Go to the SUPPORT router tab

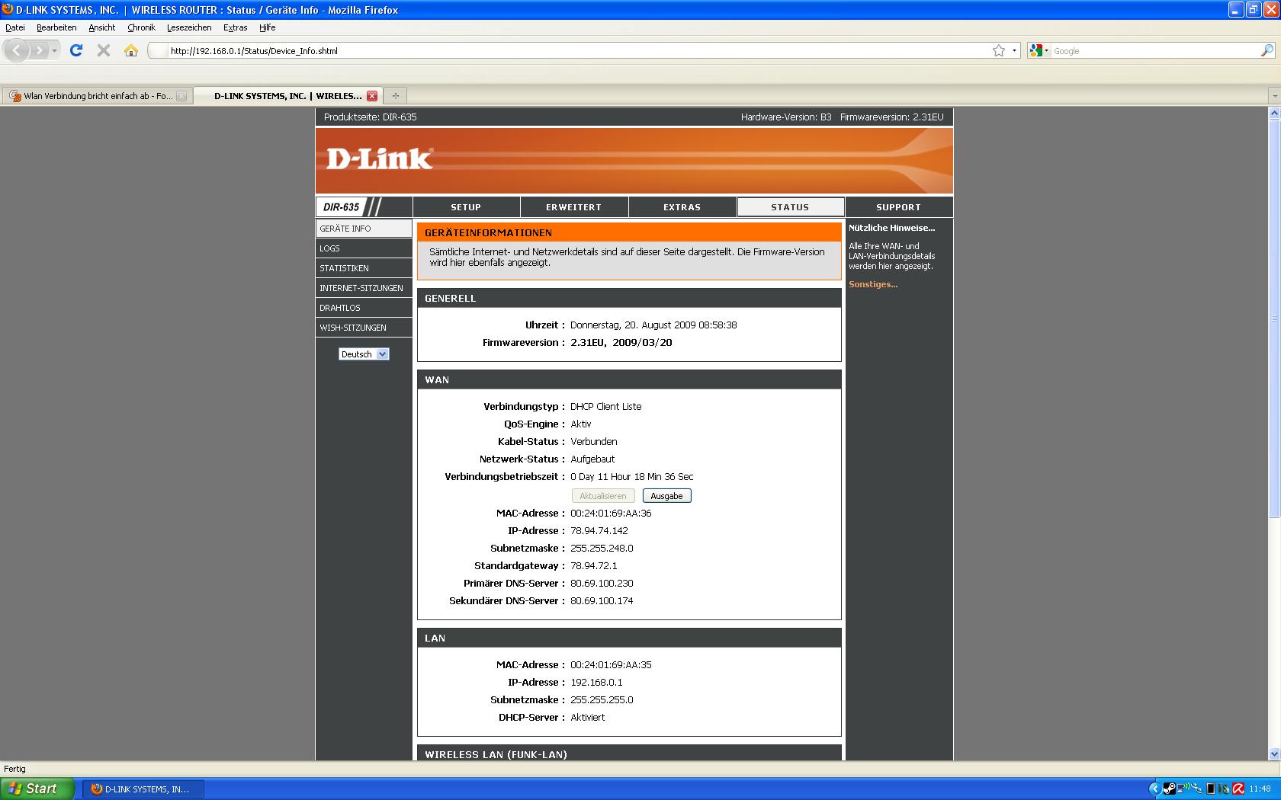pos(899,207)
